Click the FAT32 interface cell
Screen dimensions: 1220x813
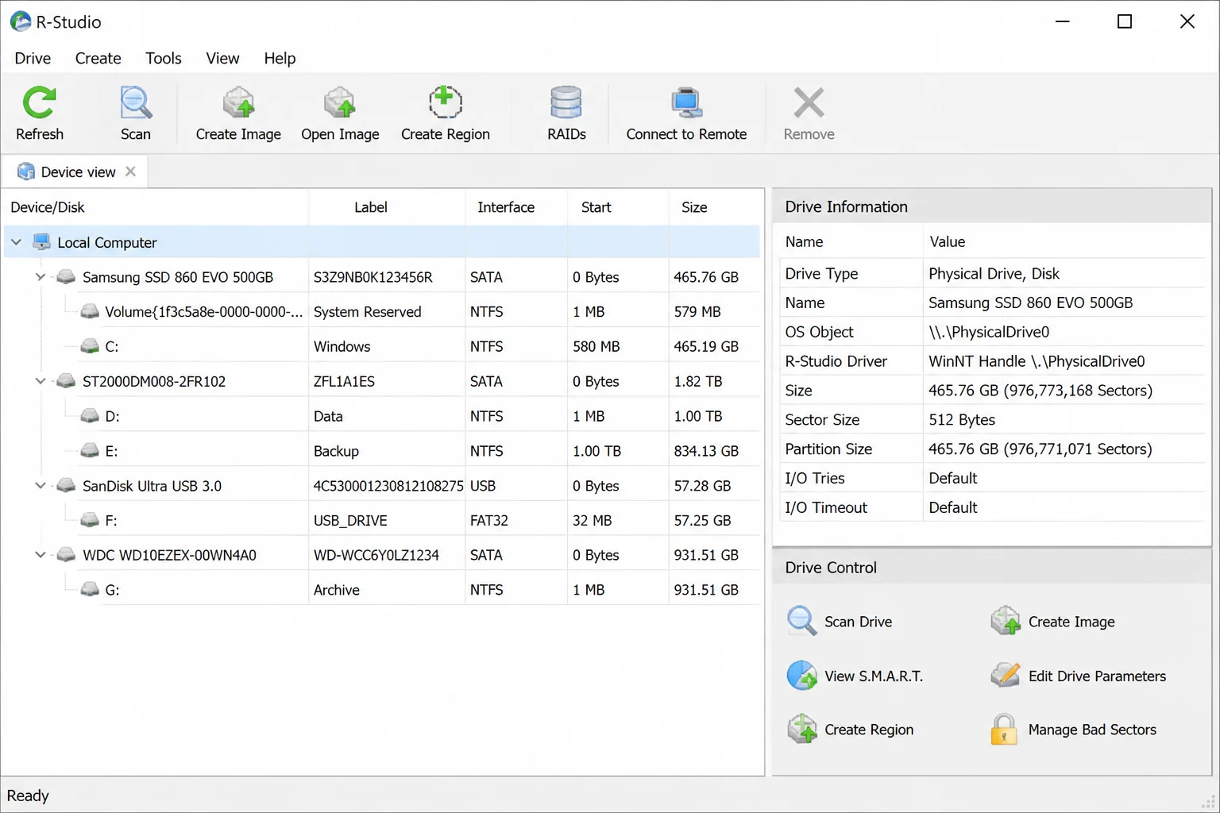488,521
